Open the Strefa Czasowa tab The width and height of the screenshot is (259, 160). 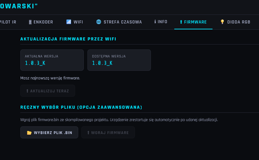(x=119, y=22)
